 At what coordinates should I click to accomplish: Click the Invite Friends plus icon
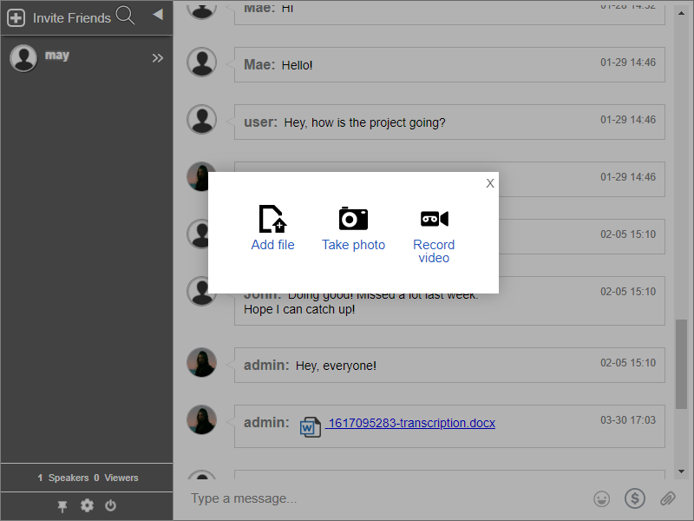click(x=15, y=16)
